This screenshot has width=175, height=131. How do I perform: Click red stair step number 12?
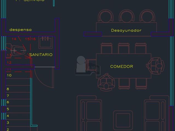9,62
